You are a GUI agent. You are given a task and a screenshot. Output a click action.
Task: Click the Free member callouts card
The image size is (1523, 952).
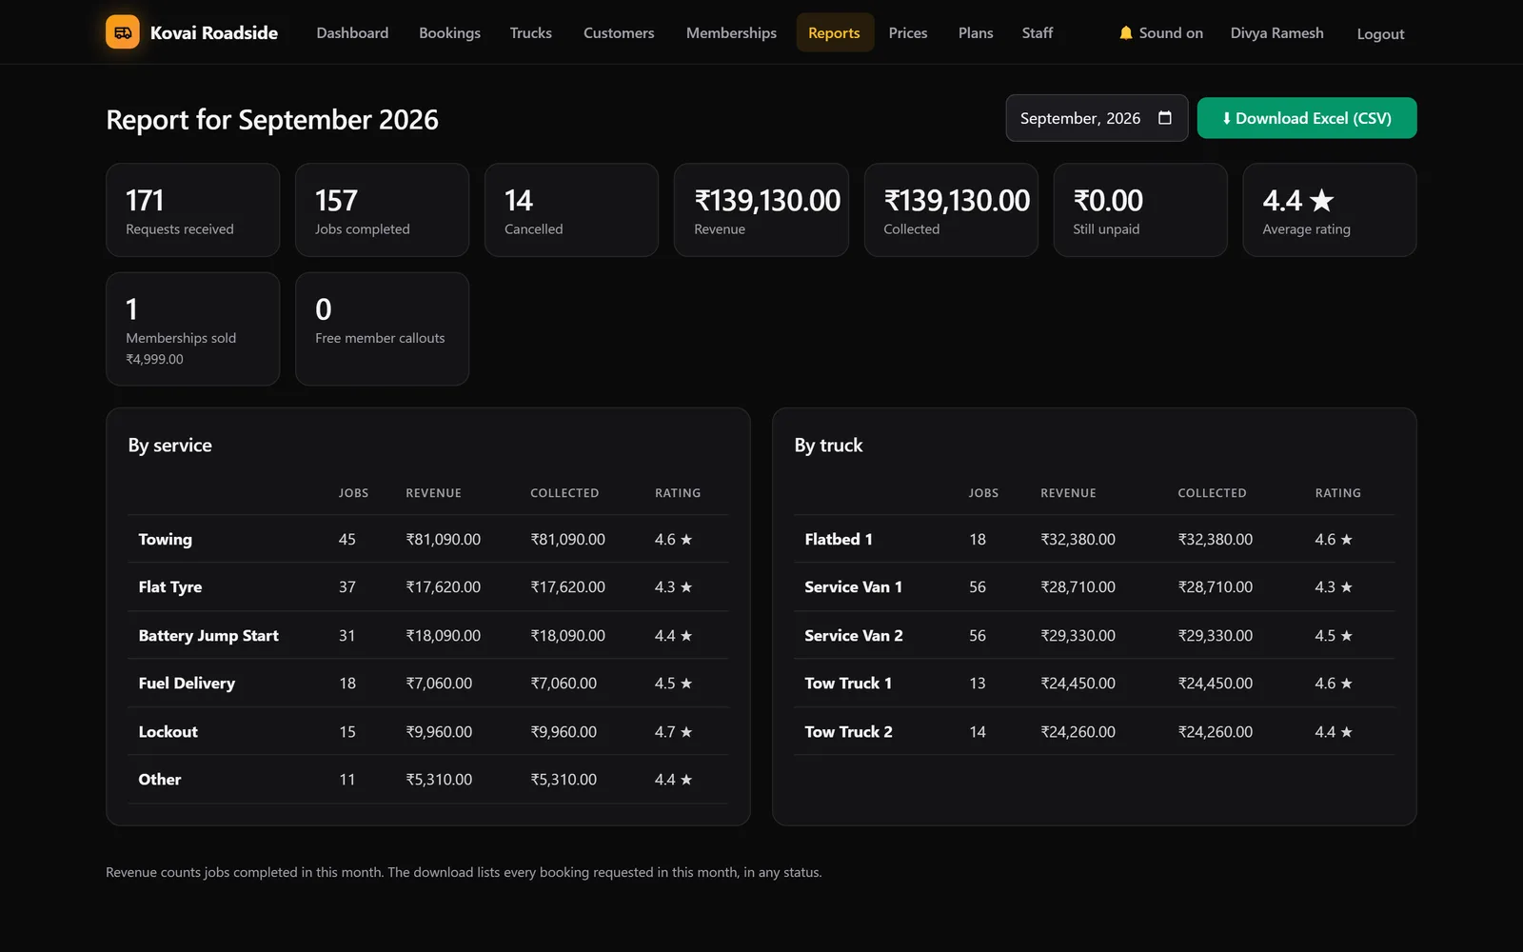(x=382, y=328)
